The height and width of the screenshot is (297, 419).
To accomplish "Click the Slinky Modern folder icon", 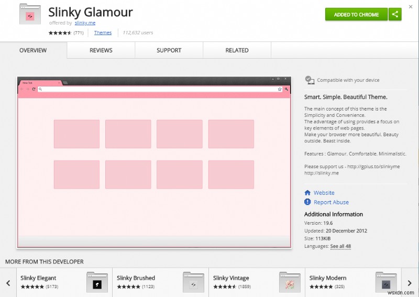I will click(386, 282).
